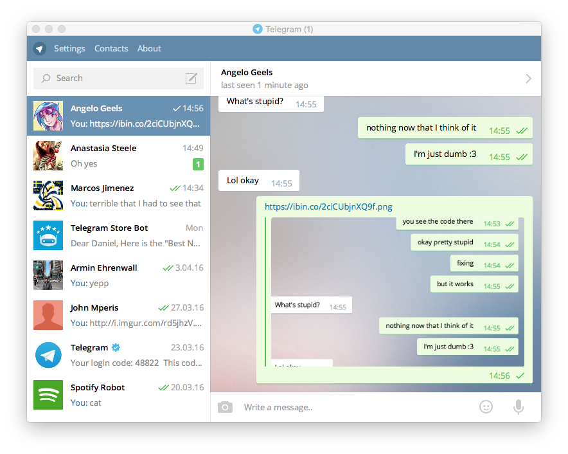Click Armin Ehrenwall street photo avatar
Viewport: 568px width, 454px height.
(48, 276)
